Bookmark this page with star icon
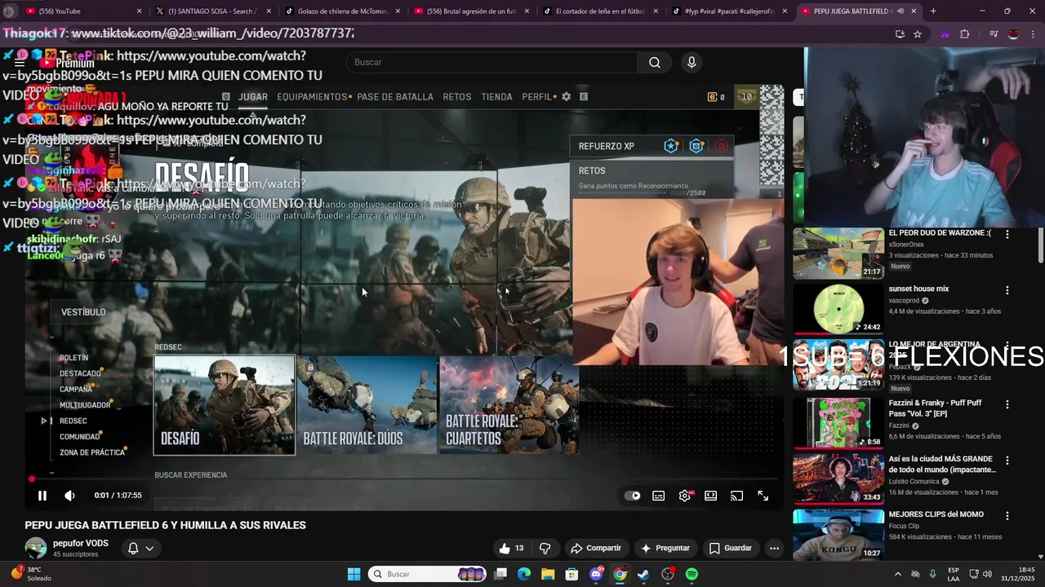 918,34
